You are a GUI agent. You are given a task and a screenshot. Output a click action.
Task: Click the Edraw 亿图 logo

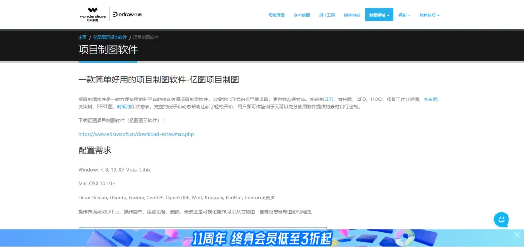pos(127,15)
